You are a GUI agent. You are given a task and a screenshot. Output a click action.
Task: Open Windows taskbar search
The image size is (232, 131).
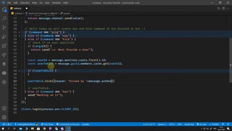coord(9,128)
